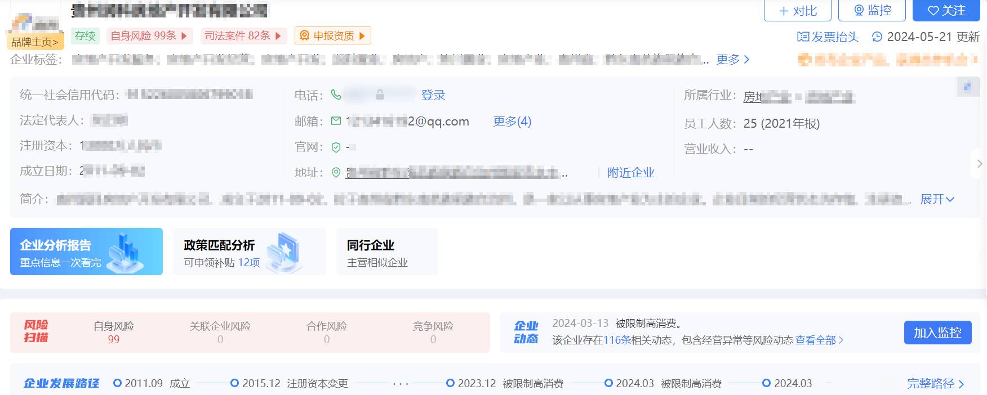
Task: Open 发票抬头 invoice header
Action: 828,37
